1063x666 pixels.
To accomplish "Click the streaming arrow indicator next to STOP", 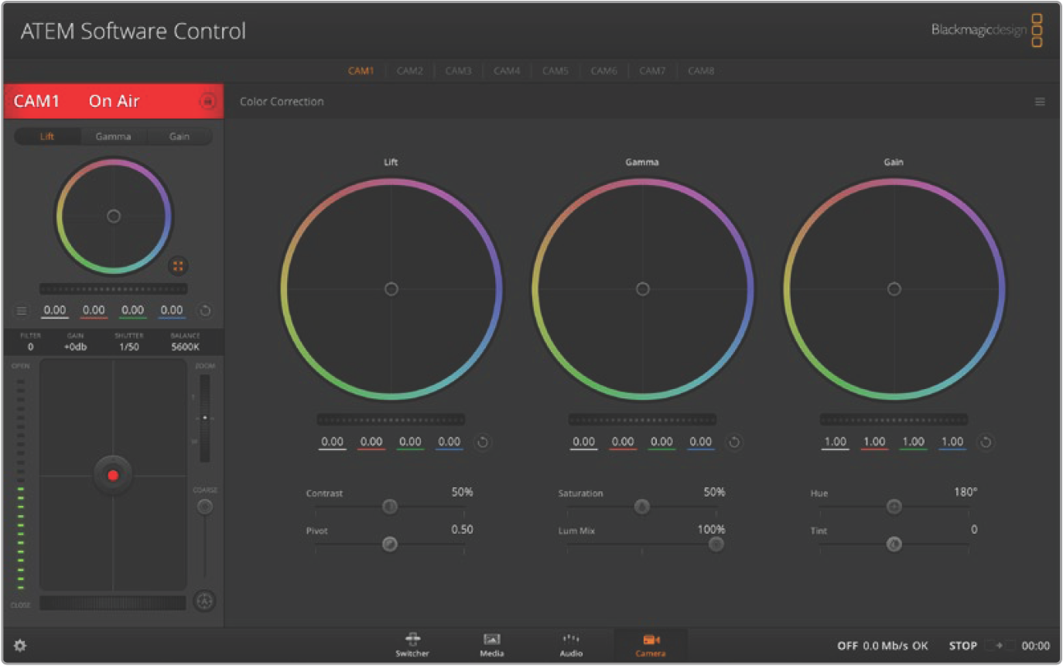I will tap(999, 645).
